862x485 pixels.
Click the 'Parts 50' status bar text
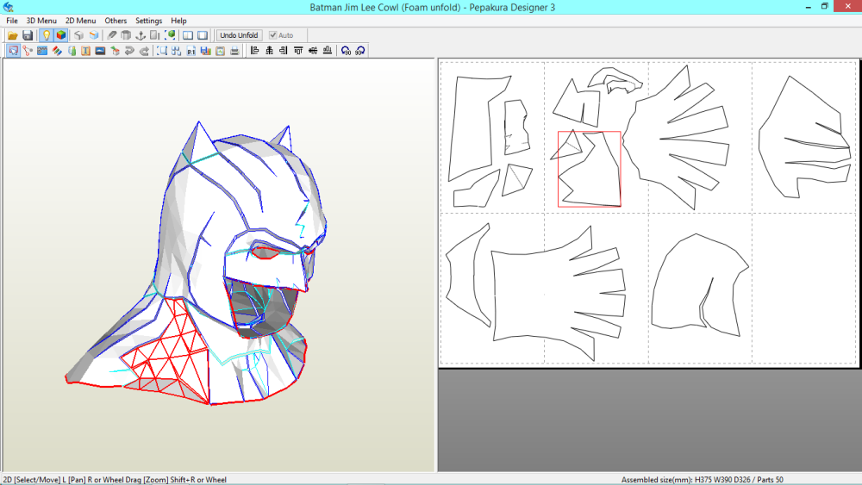(x=770, y=480)
